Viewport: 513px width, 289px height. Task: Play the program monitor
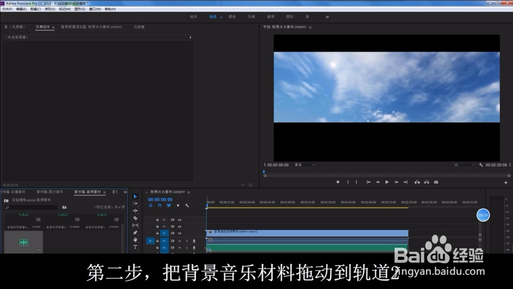pyautogui.click(x=387, y=182)
